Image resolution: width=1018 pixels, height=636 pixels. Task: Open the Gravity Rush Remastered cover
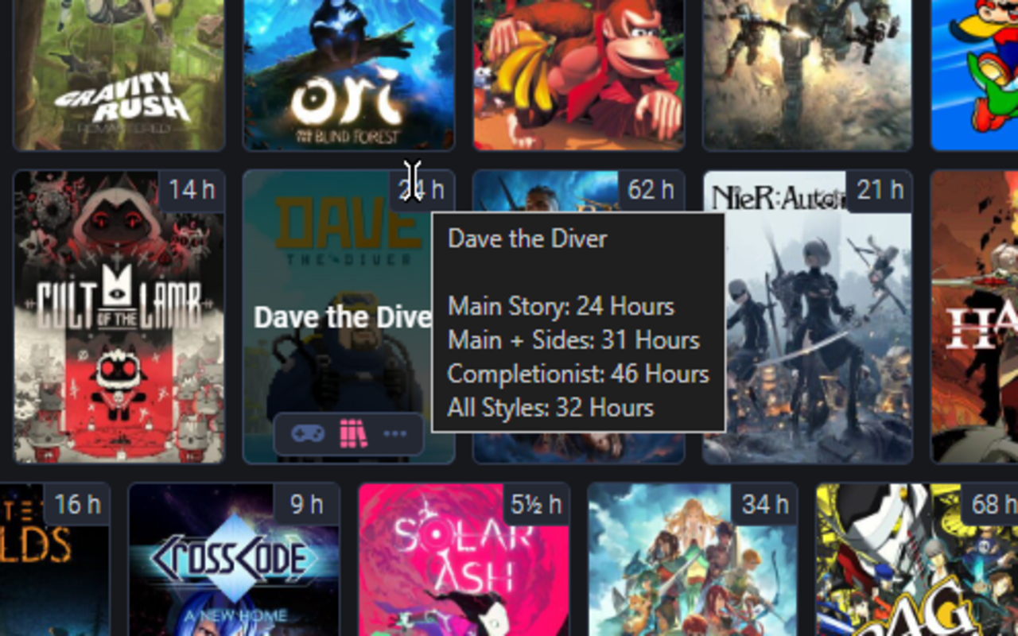(119, 75)
